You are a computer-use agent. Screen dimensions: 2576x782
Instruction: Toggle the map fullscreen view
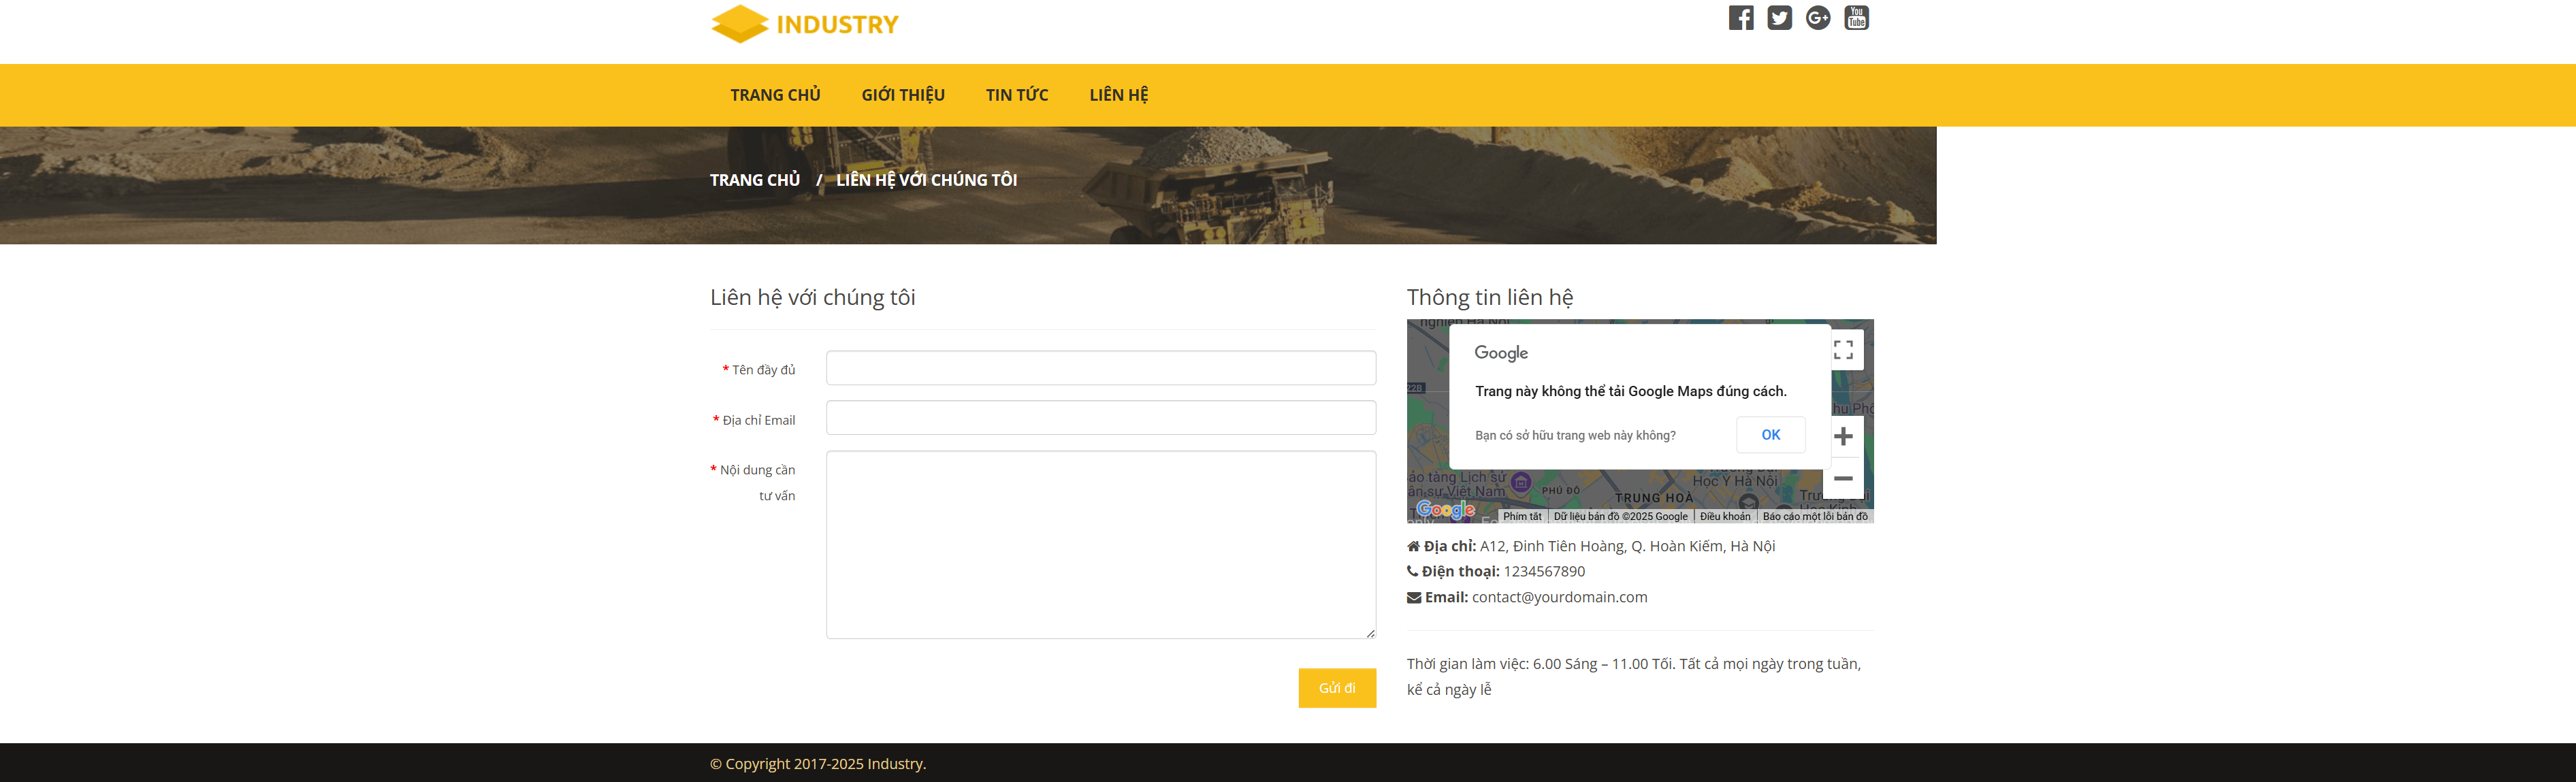(x=1843, y=350)
